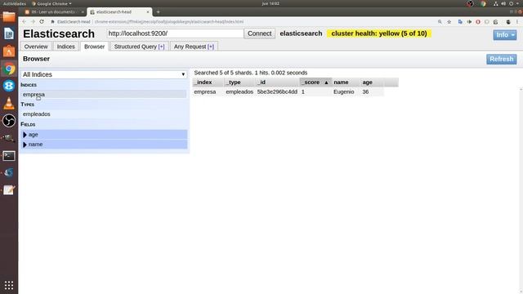Open Ubuntu Software from the dock
This screenshot has width=523, height=294.
click(9, 51)
